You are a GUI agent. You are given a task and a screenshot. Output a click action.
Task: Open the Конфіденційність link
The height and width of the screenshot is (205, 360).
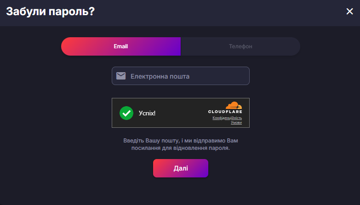coord(227,118)
